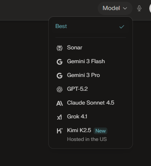
Task: Click the OpenAI logo beside GPT-5.2
Action: [60, 89]
